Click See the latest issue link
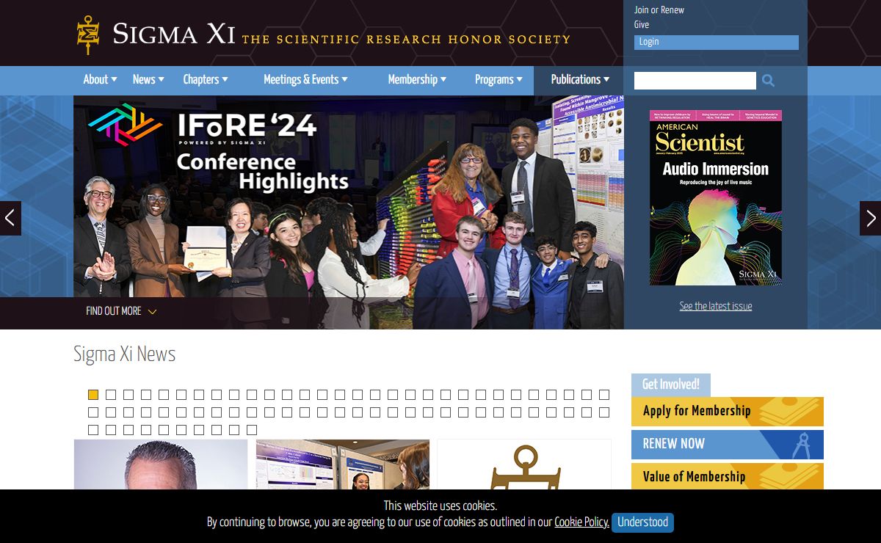This screenshot has height=543, width=881. coord(716,306)
